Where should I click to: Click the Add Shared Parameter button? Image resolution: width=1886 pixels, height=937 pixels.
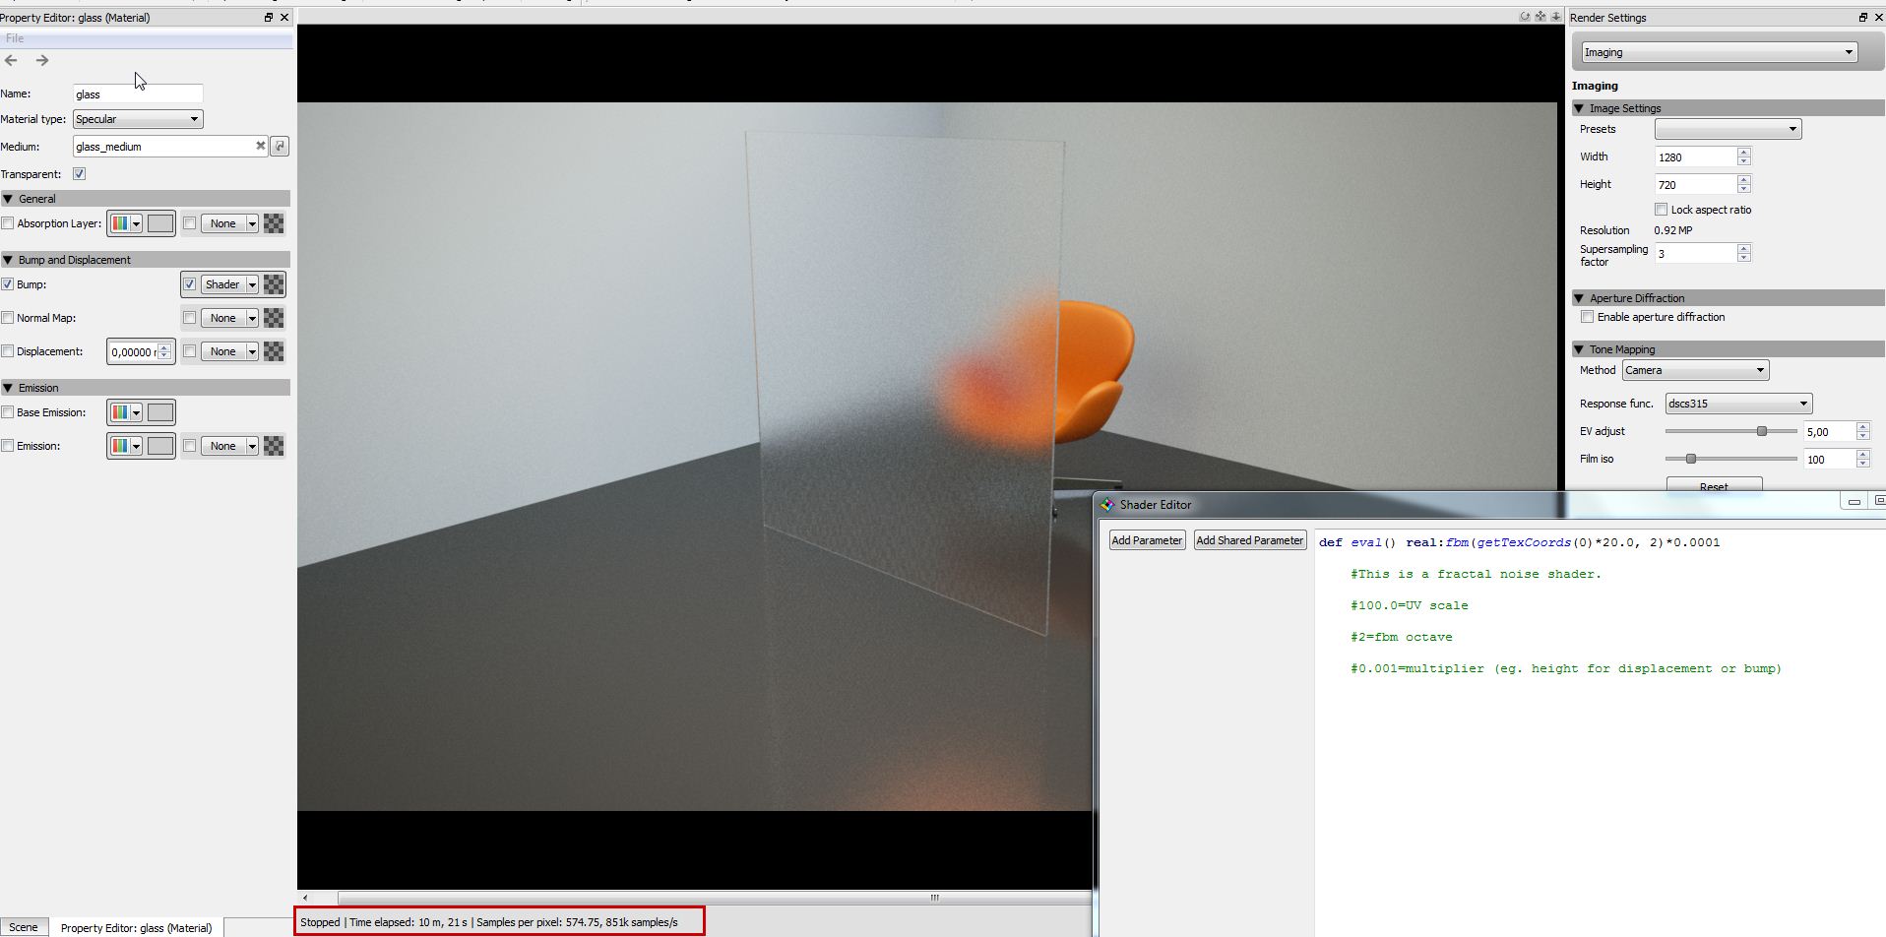(1249, 540)
